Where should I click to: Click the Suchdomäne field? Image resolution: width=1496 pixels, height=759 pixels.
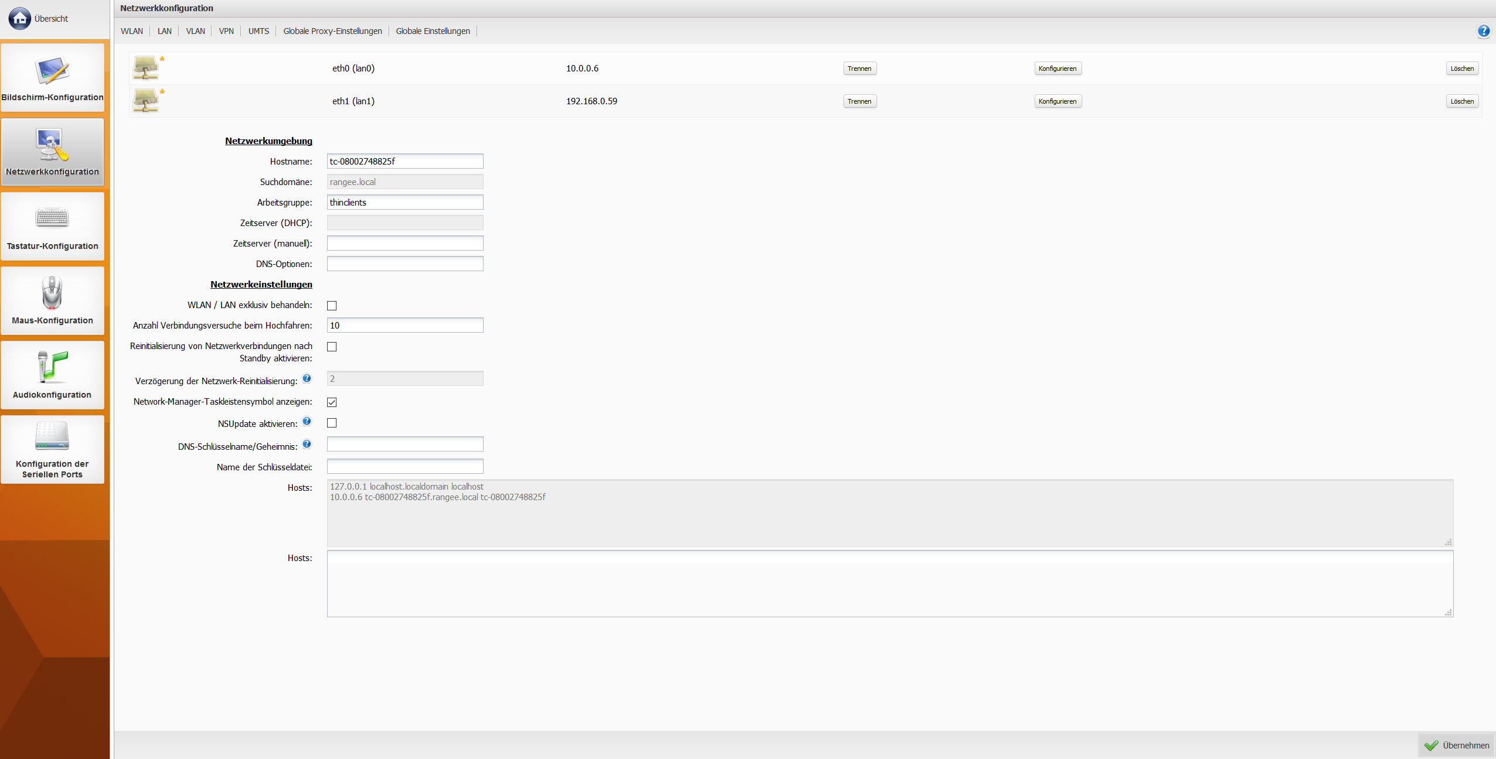405,182
